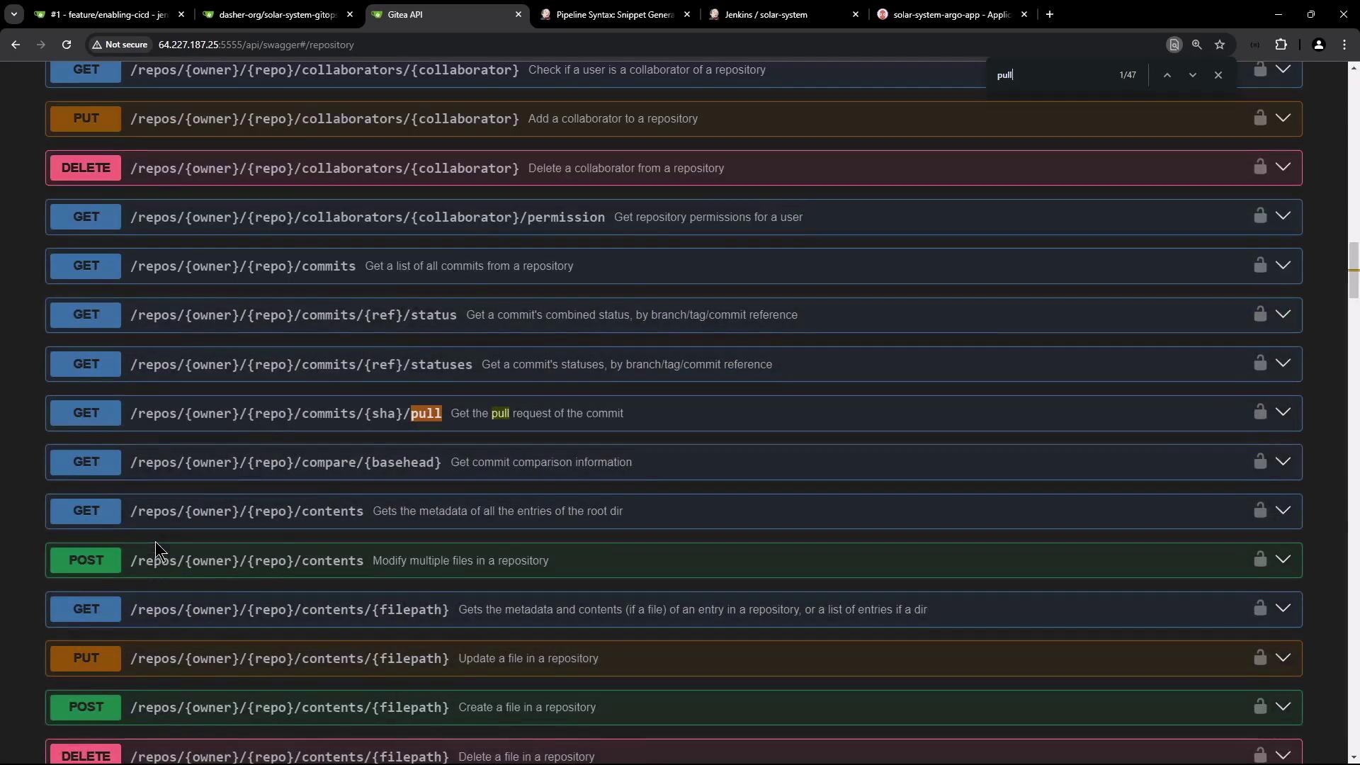The width and height of the screenshot is (1360, 765).
Task: Open browser Extensions puzzle icon
Action: [x=1281, y=45]
